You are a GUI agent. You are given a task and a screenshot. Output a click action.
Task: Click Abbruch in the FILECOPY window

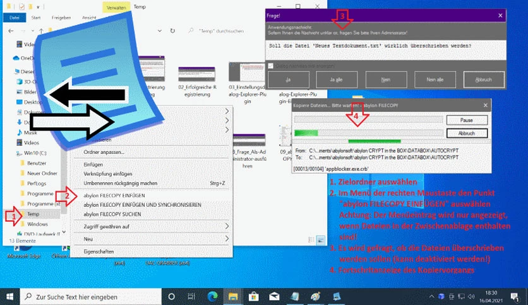[x=467, y=134]
